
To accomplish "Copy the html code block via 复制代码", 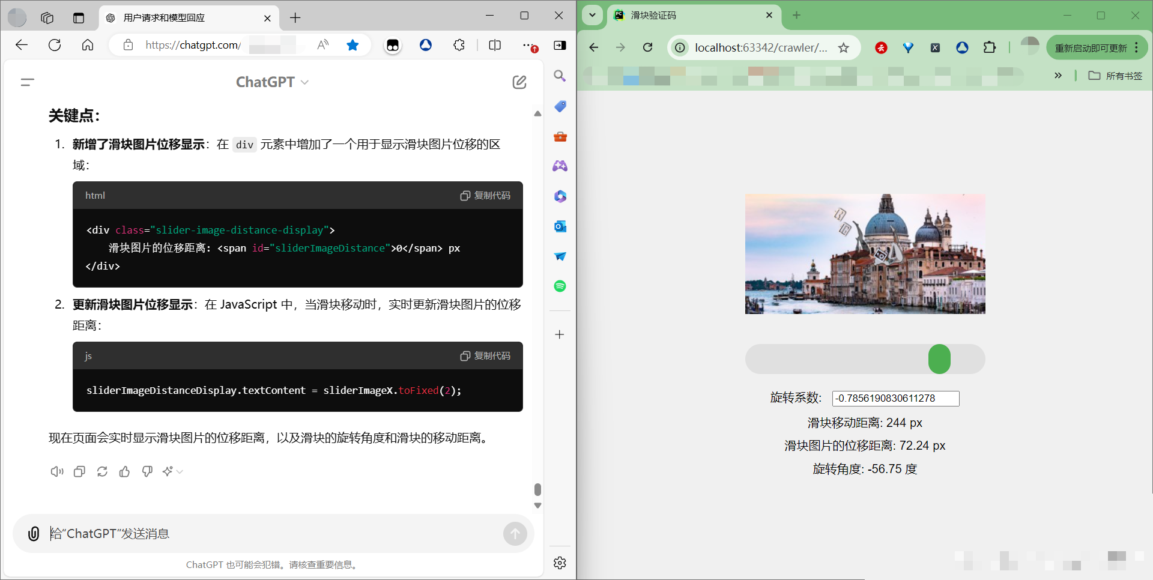I will click(x=485, y=196).
